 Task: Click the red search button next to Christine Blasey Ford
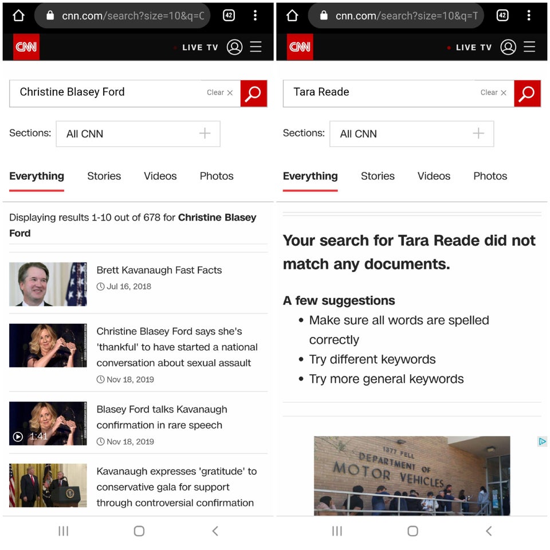[x=254, y=93]
